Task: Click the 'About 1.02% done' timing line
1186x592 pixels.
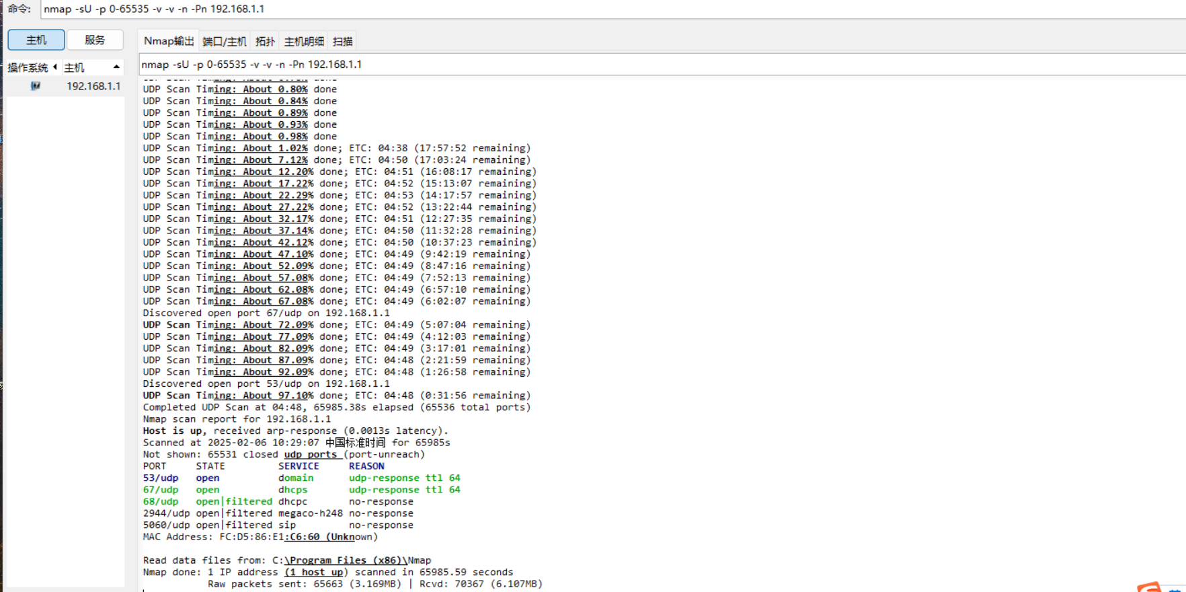Action: pos(336,148)
